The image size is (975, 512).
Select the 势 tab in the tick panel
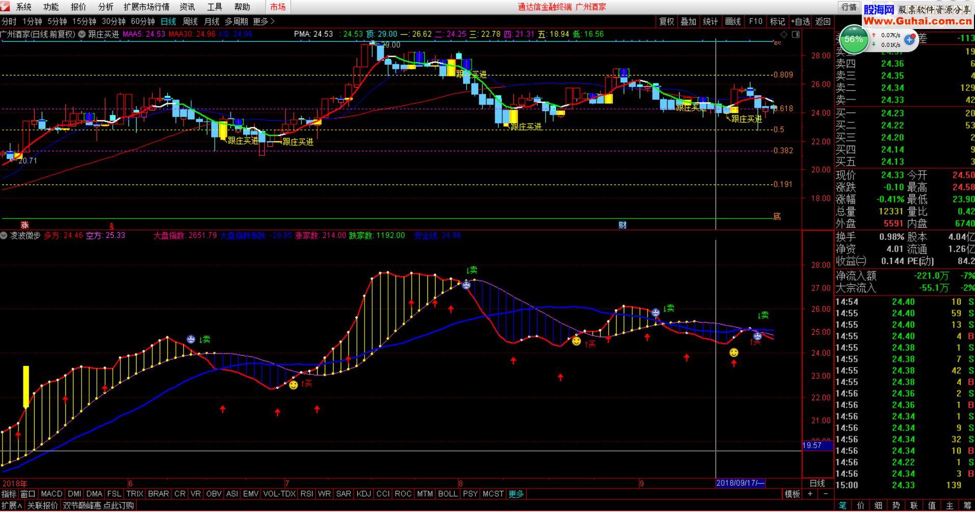tap(896, 505)
